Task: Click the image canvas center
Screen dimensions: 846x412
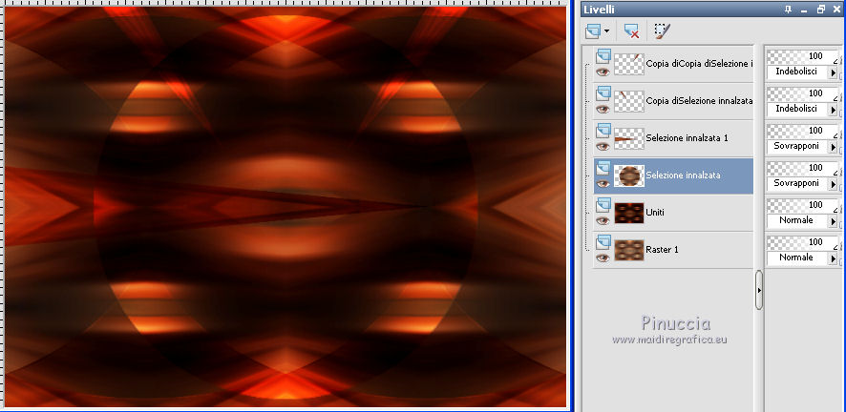Action: 286,206
